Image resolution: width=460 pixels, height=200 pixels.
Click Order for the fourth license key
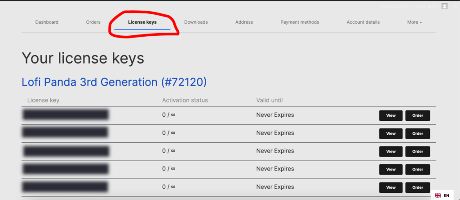click(417, 170)
